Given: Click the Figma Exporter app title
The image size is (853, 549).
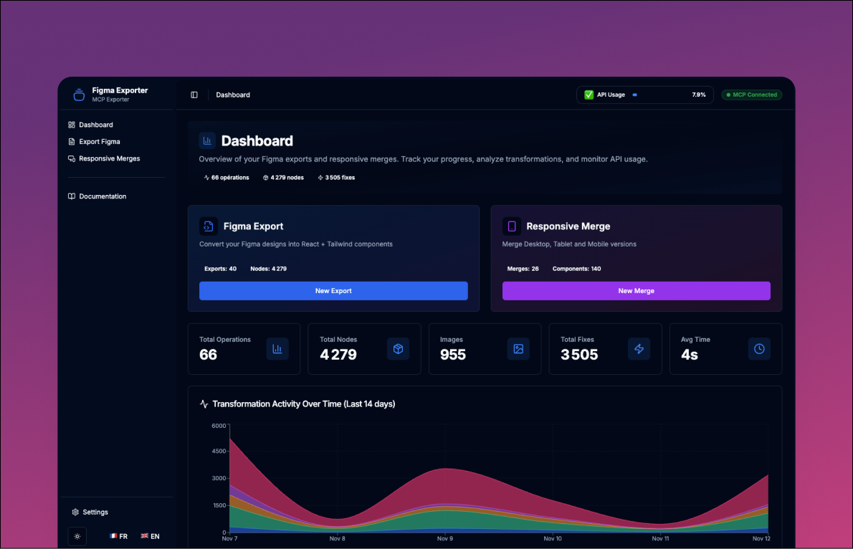Looking at the screenshot, I should 120,90.
